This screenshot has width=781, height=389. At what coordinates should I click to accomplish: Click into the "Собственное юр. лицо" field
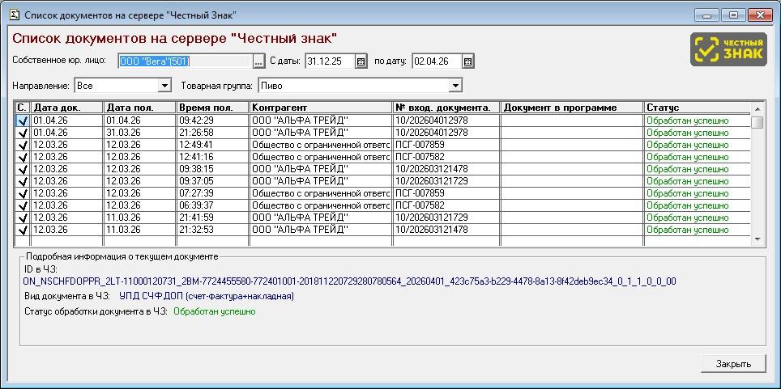coord(186,61)
